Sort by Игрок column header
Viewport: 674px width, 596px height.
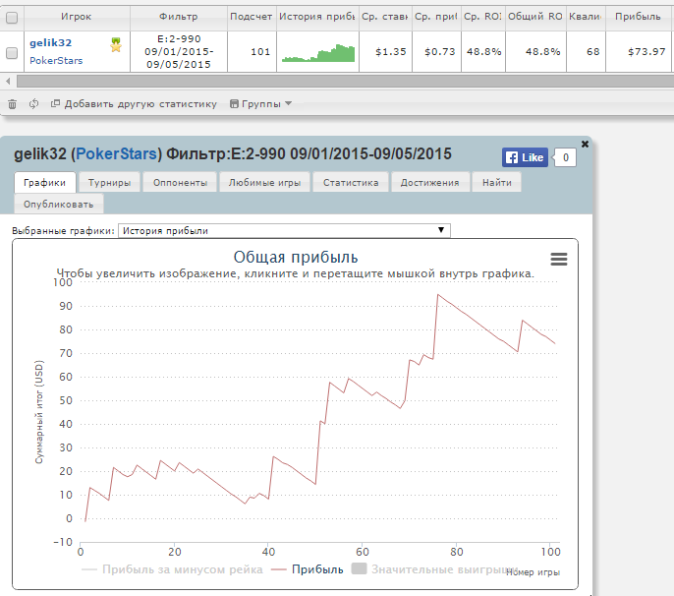tap(76, 17)
